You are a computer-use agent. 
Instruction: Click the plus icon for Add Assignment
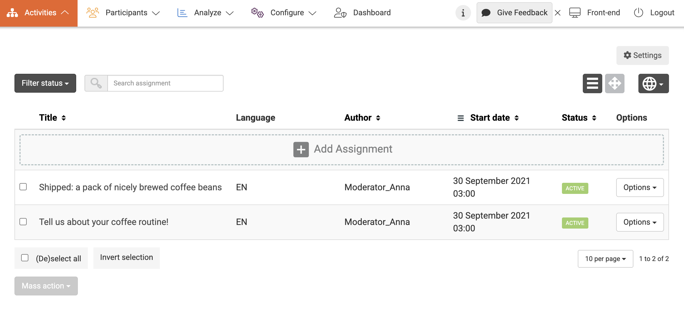(x=301, y=150)
